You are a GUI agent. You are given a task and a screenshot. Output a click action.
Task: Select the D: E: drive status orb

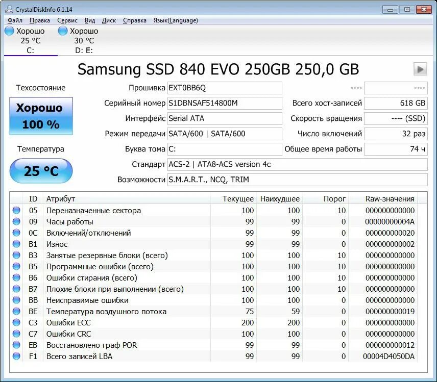click(x=63, y=31)
